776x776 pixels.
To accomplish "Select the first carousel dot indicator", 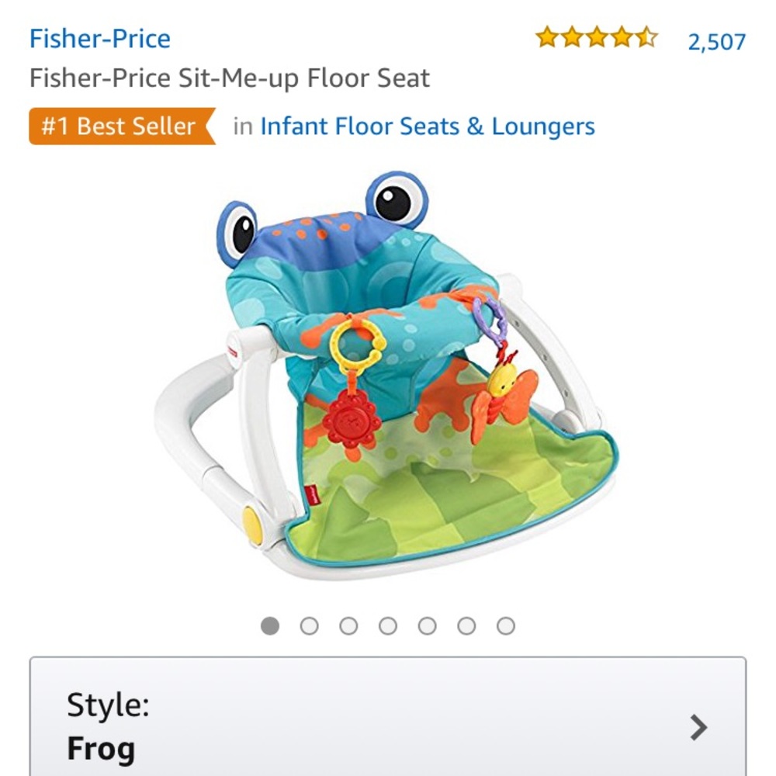I will pos(271,624).
